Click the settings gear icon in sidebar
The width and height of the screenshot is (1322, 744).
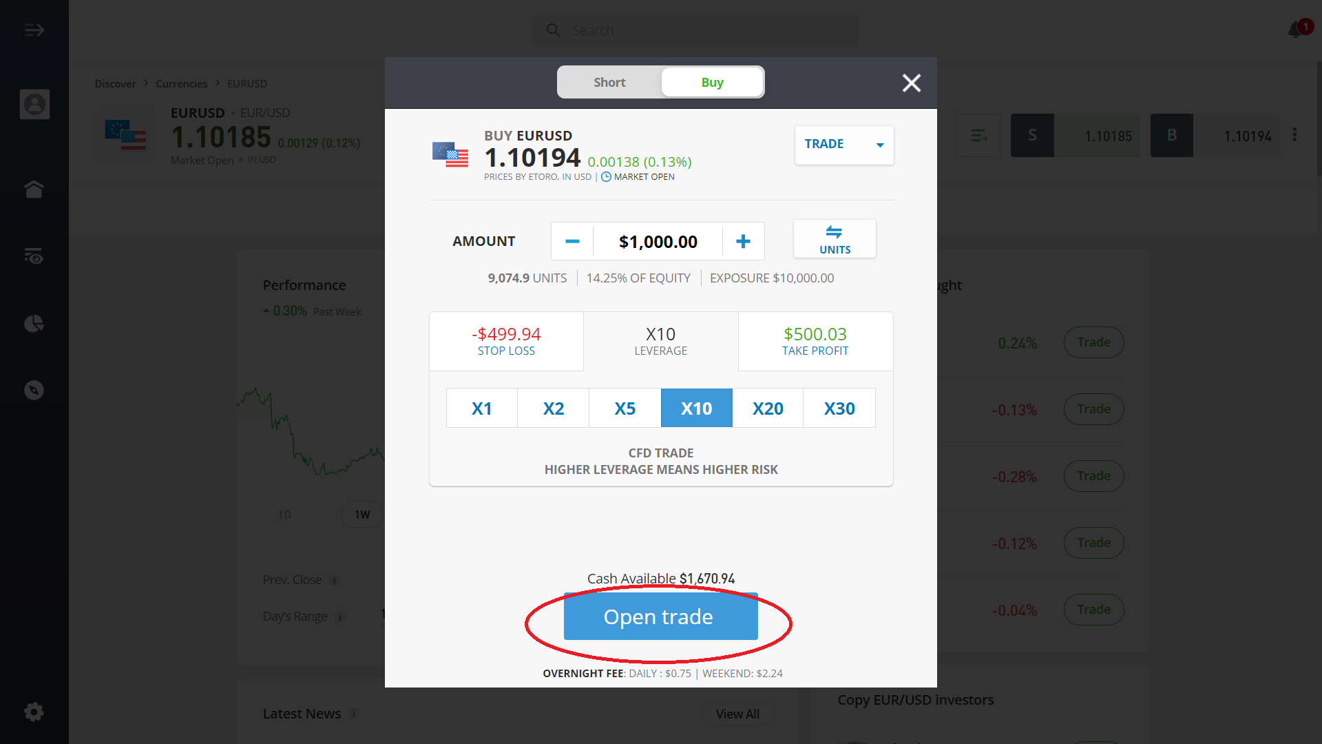click(34, 712)
